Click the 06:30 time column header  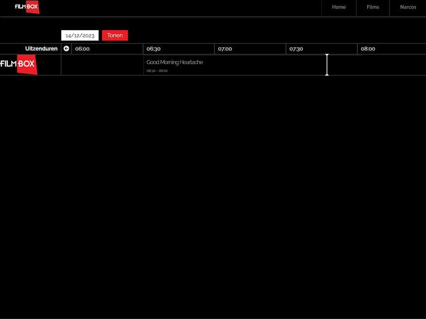153,48
